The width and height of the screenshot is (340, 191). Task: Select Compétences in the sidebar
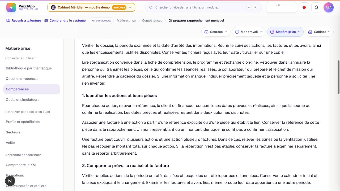click(x=32, y=89)
